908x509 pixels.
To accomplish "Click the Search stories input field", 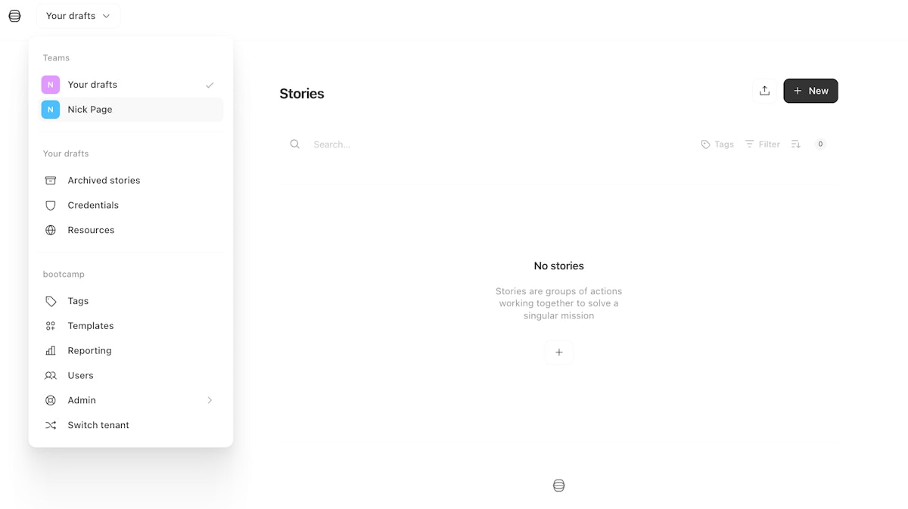I will 499,144.
